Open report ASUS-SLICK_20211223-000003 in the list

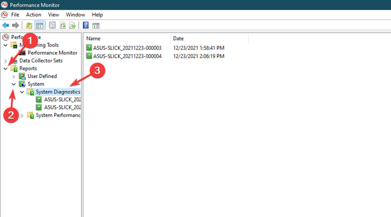[127, 48]
